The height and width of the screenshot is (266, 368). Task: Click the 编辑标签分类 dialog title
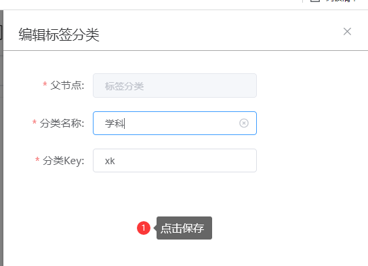[x=59, y=35]
